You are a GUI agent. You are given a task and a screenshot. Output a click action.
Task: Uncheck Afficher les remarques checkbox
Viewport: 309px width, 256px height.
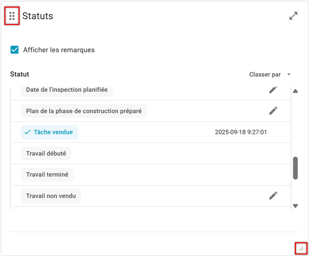pyautogui.click(x=15, y=50)
